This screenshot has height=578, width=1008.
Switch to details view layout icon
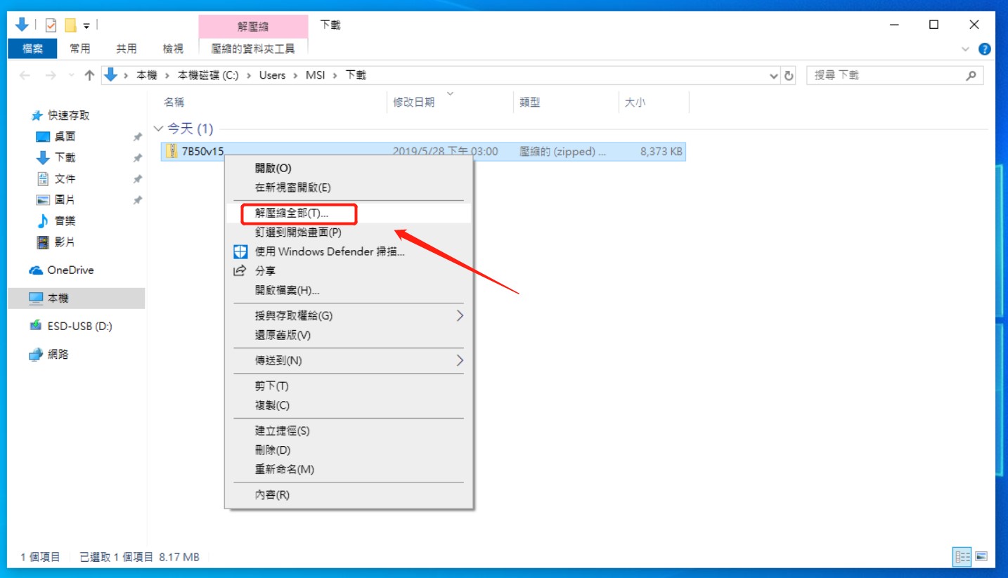point(962,557)
